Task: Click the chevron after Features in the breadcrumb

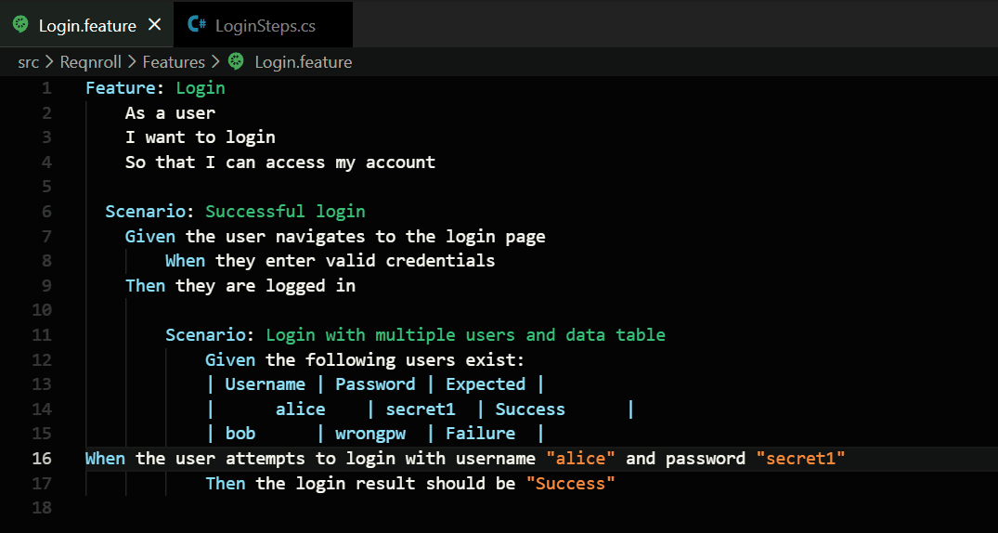Action: 215,62
